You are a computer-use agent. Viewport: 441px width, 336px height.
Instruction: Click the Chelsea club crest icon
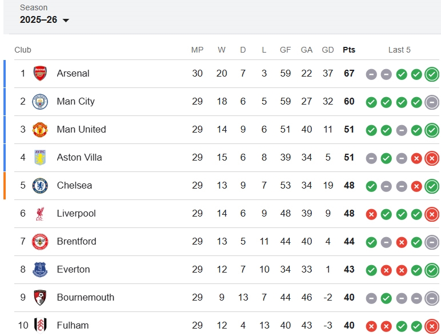(x=40, y=185)
